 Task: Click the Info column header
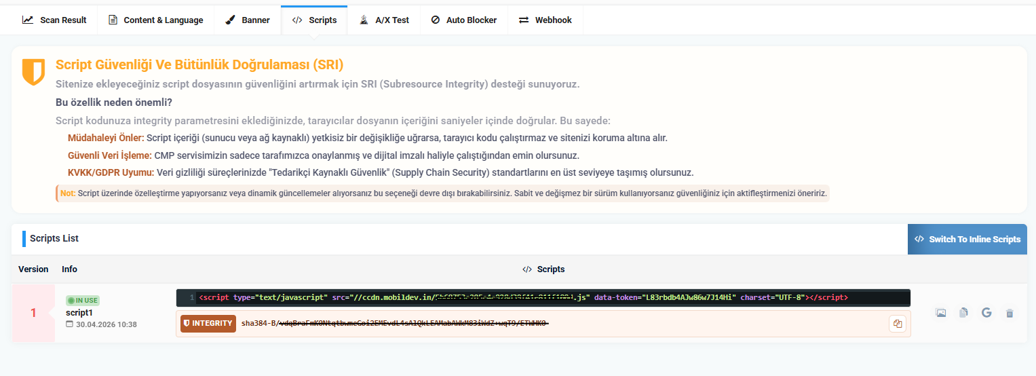(69, 269)
